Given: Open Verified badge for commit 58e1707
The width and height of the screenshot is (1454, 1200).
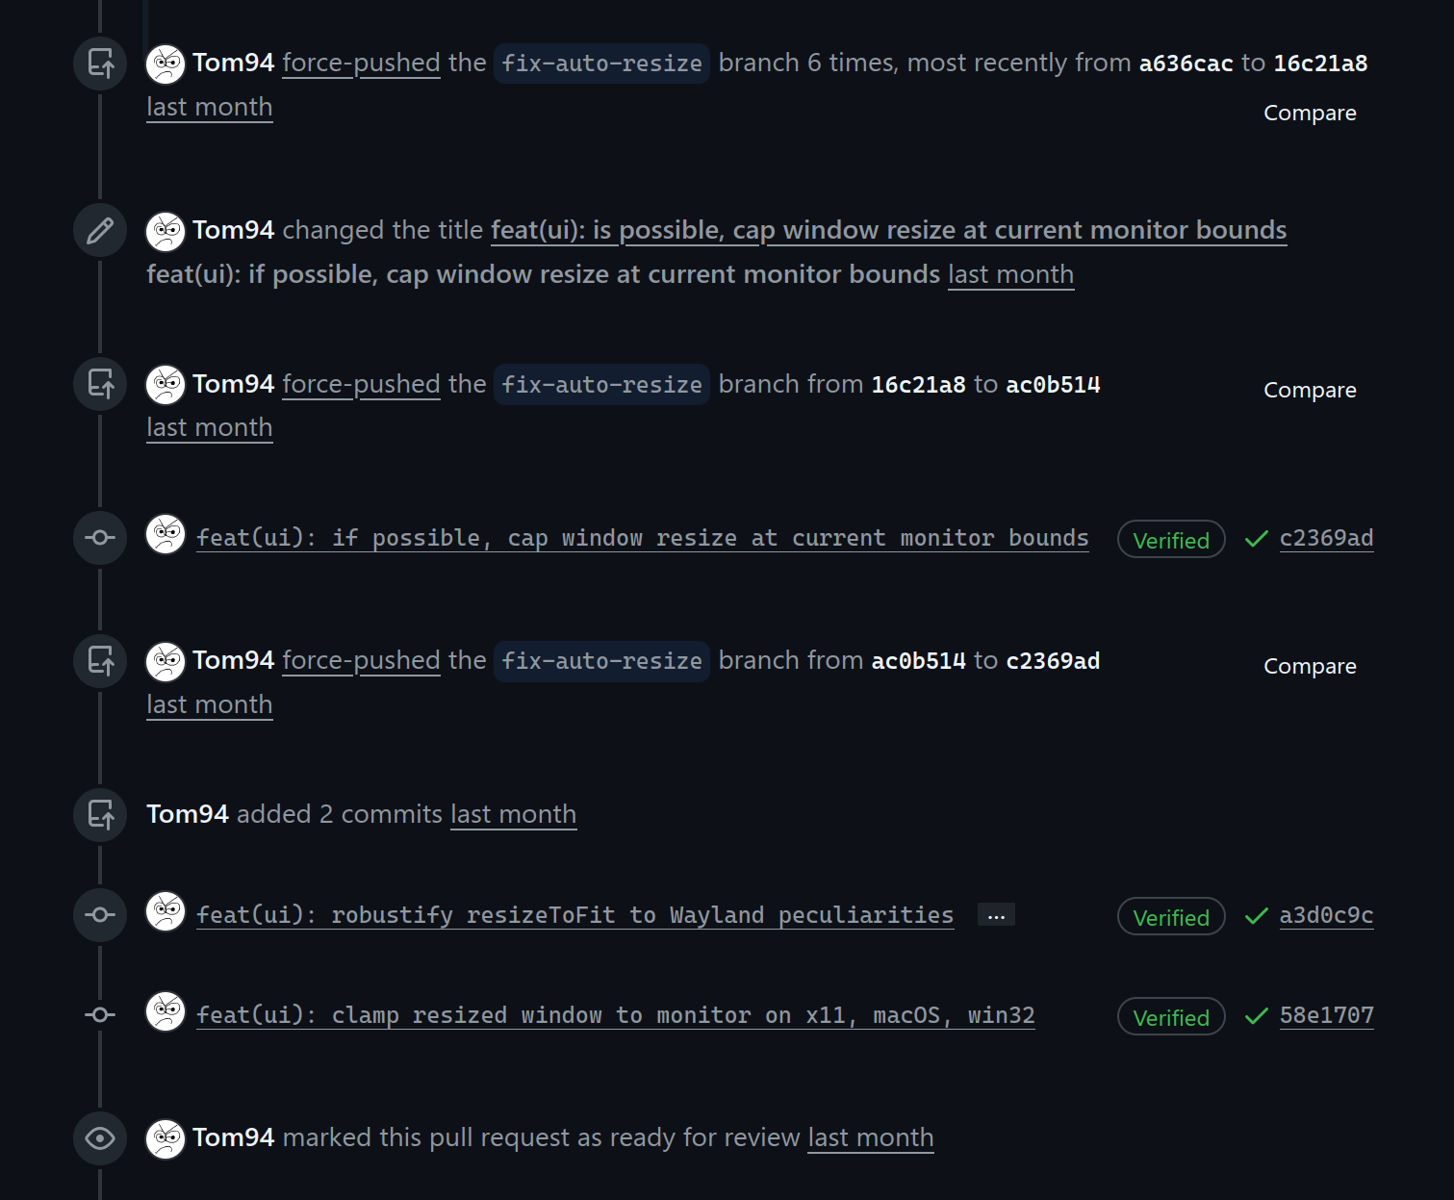Looking at the screenshot, I should [x=1170, y=1017].
